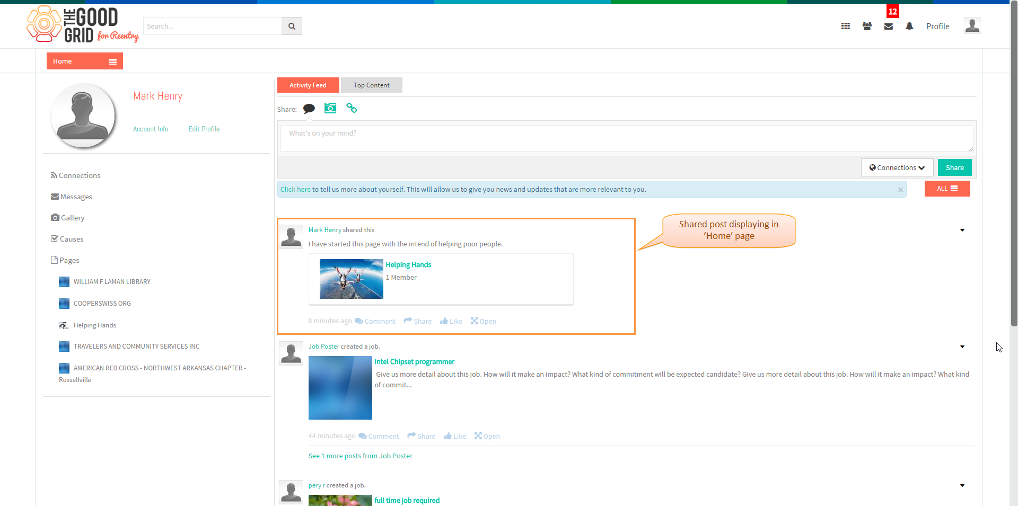
Task: Open Pages in the sidebar
Action: coord(65,260)
